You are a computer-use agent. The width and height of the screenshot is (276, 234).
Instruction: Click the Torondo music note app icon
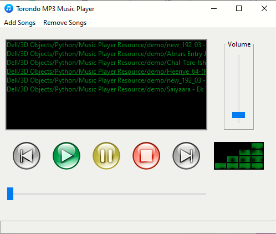pyautogui.click(x=9, y=8)
